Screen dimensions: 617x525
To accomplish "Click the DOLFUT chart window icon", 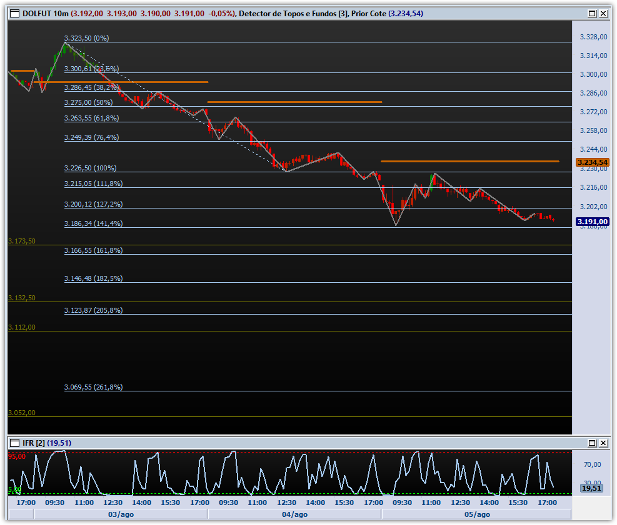I will [14, 14].
